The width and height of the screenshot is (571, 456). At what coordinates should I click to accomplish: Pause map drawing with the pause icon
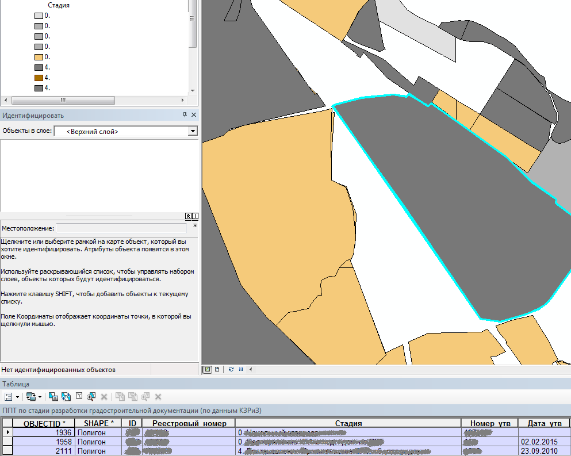(241, 369)
